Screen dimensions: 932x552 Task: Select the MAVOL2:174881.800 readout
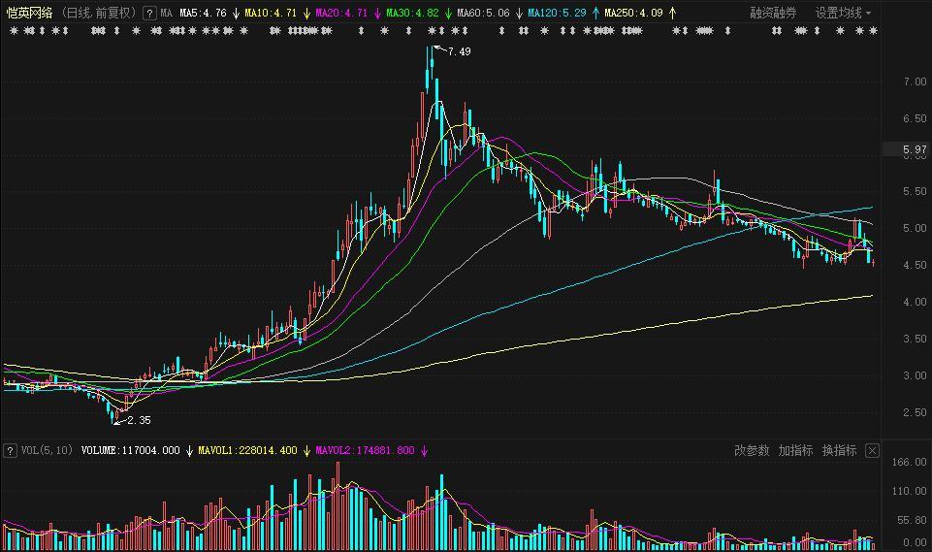pyautogui.click(x=365, y=450)
